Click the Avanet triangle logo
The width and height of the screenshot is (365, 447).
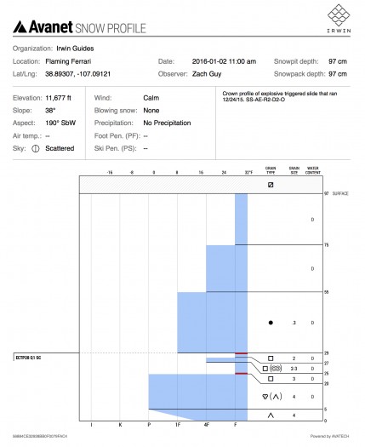tap(20, 26)
